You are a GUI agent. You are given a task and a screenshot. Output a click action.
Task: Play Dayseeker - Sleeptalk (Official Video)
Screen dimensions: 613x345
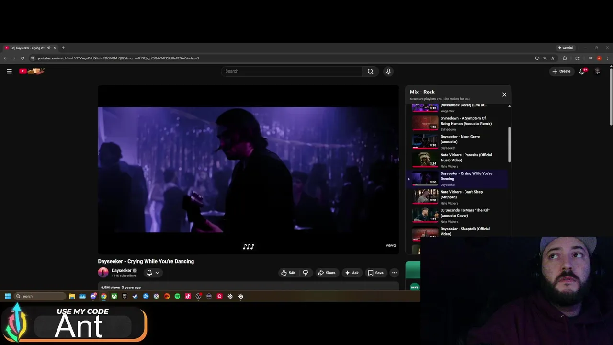click(459, 233)
